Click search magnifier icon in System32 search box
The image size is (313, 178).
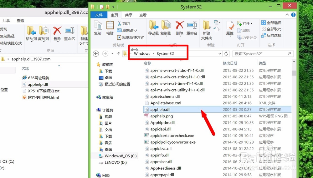[289, 54]
